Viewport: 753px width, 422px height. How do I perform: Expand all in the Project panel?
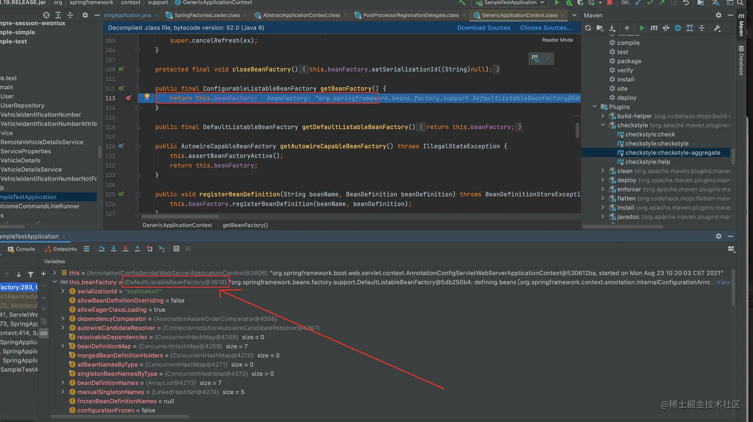pos(58,15)
